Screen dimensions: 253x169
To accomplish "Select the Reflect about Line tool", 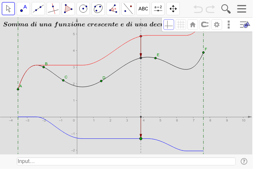I will click(x=128, y=9).
